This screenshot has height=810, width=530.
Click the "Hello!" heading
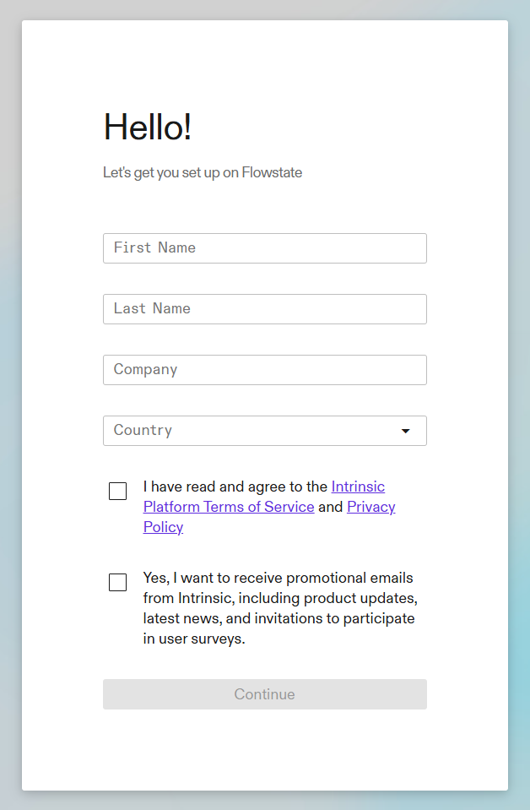[x=148, y=128]
